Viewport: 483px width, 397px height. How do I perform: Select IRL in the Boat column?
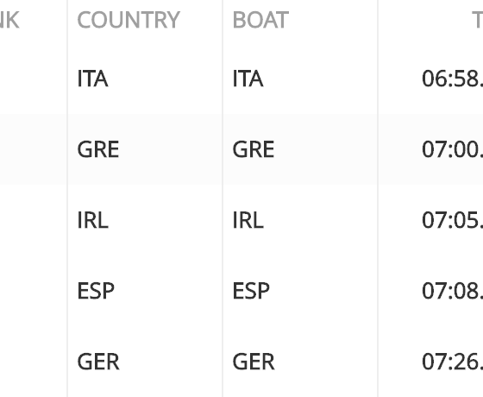tap(248, 220)
